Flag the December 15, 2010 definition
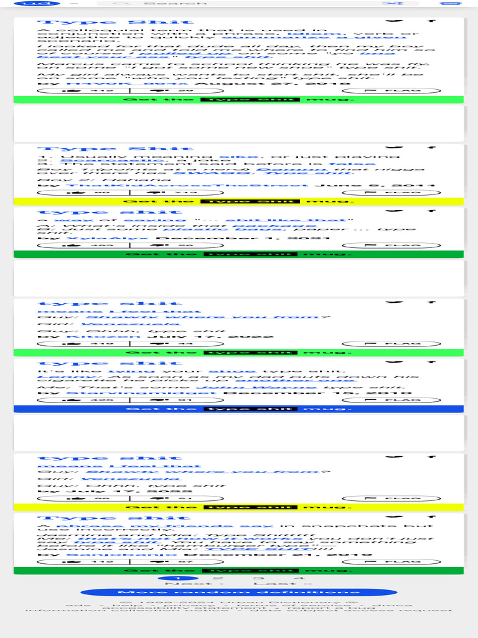Screen dimensions: 478x638 [391, 400]
